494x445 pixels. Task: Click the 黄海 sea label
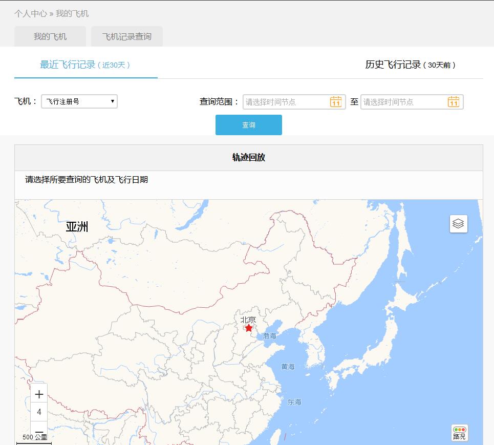tap(288, 367)
